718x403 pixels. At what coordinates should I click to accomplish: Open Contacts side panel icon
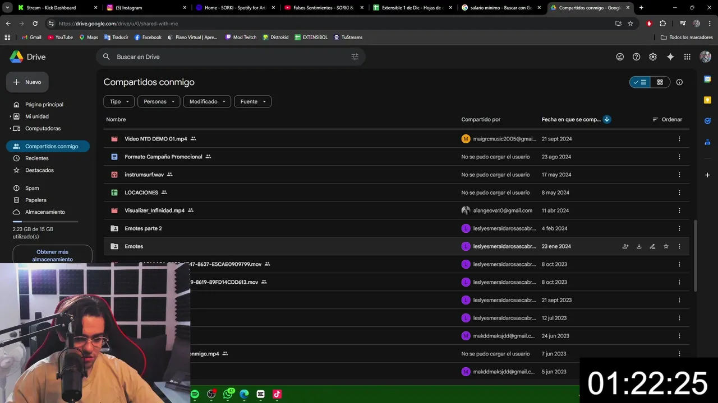coord(707,142)
